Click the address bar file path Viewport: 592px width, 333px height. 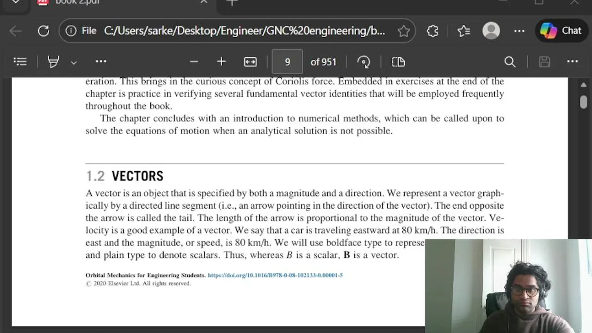(x=244, y=31)
